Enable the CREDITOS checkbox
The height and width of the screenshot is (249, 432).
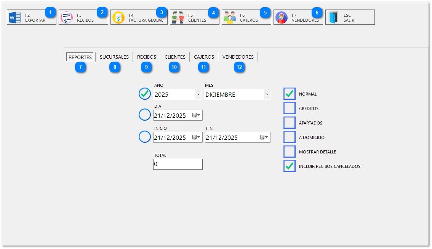290,108
